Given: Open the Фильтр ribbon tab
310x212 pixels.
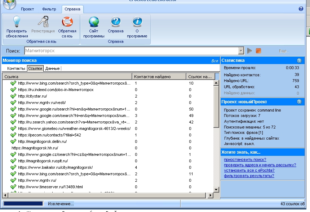Looking at the screenshot, I should (49, 9).
